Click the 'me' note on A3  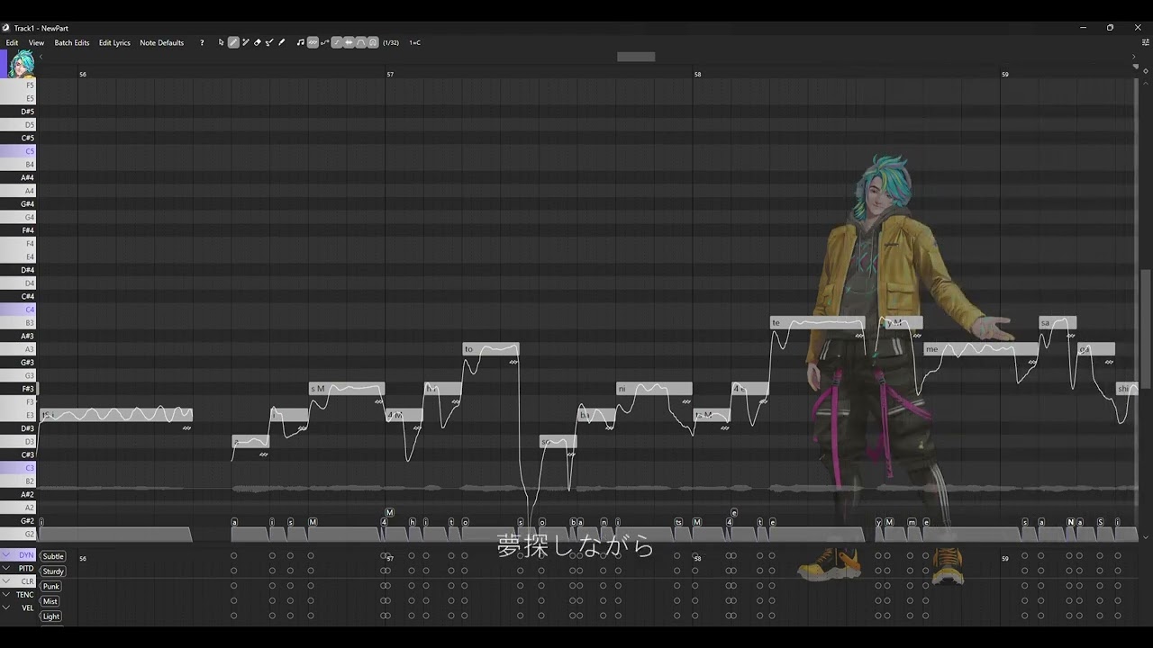click(x=981, y=349)
